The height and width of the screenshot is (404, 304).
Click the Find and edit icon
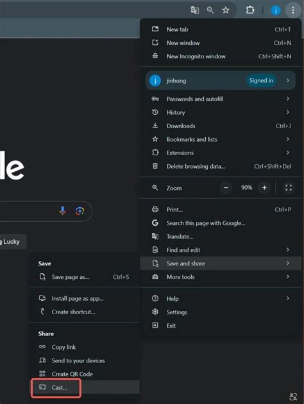tap(155, 249)
